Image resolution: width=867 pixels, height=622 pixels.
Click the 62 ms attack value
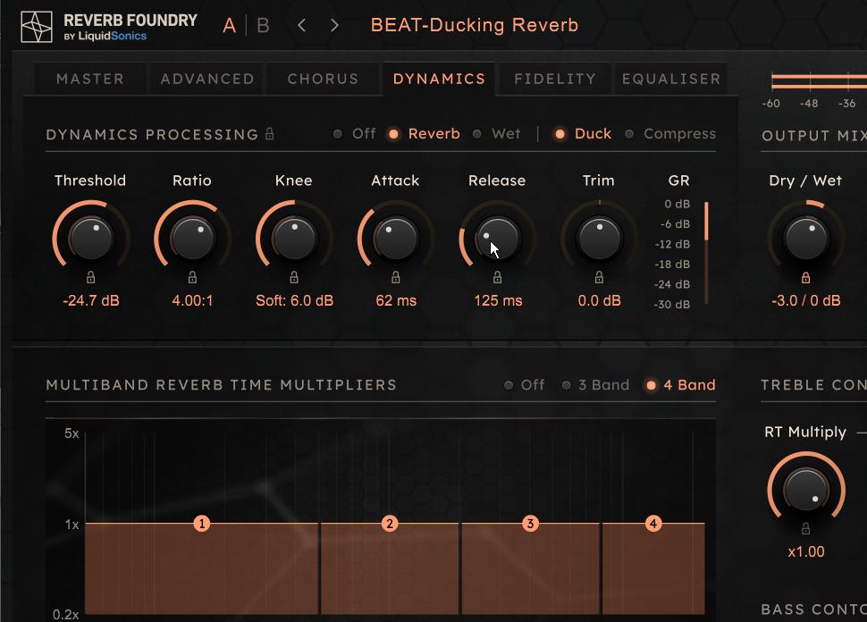(396, 301)
